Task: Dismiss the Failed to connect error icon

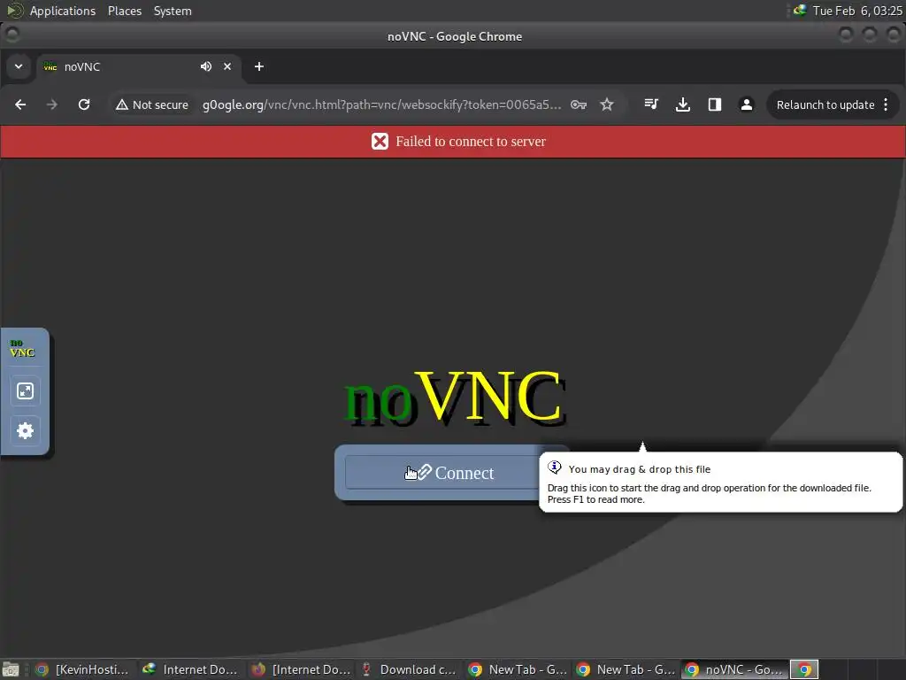Action: (x=380, y=141)
